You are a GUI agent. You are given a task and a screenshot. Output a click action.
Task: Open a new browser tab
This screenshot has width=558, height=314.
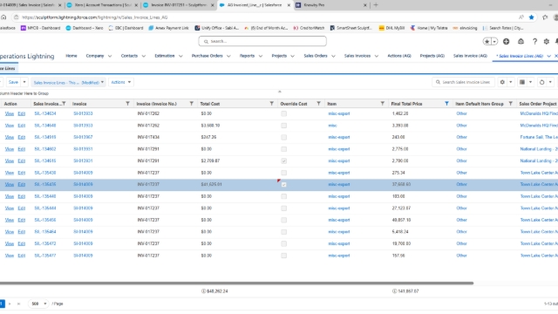(376, 5)
